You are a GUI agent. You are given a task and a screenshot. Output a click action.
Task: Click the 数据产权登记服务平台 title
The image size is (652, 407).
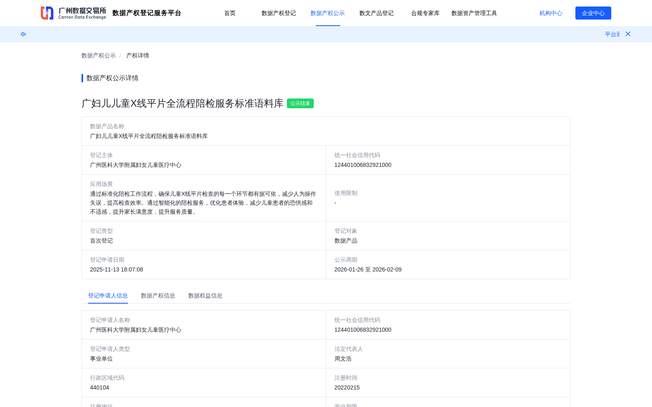point(147,13)
